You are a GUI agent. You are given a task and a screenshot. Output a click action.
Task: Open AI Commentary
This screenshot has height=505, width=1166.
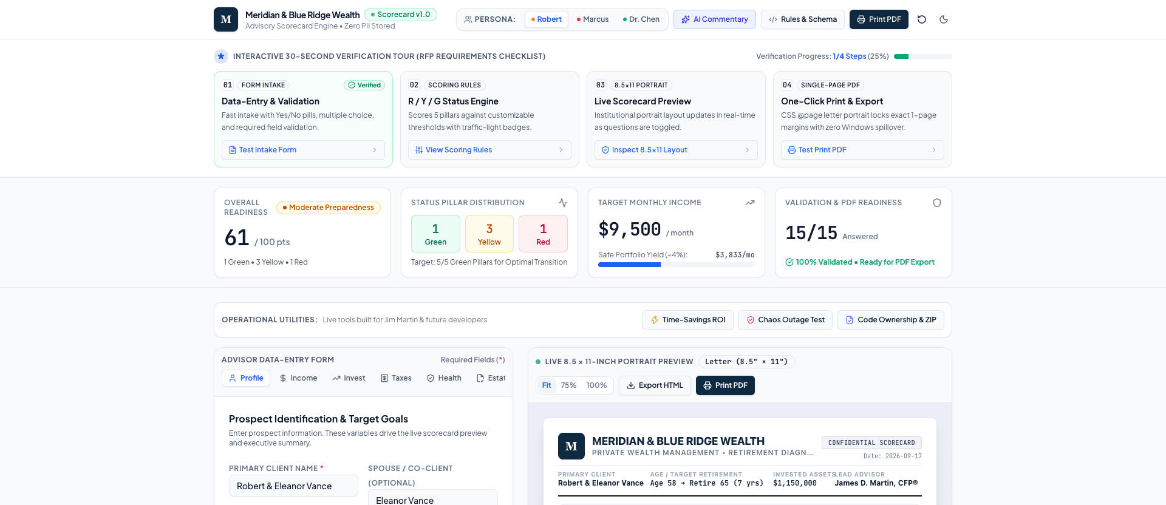pyautogui.click(x=715, y=19)
